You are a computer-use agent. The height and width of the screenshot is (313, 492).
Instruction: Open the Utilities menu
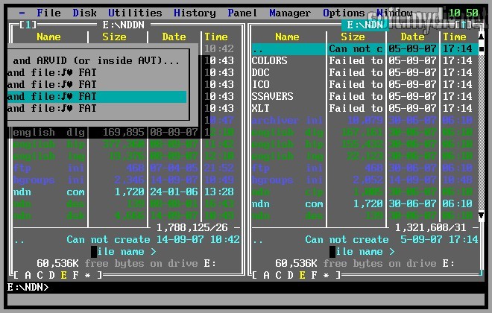coord(135,13)
